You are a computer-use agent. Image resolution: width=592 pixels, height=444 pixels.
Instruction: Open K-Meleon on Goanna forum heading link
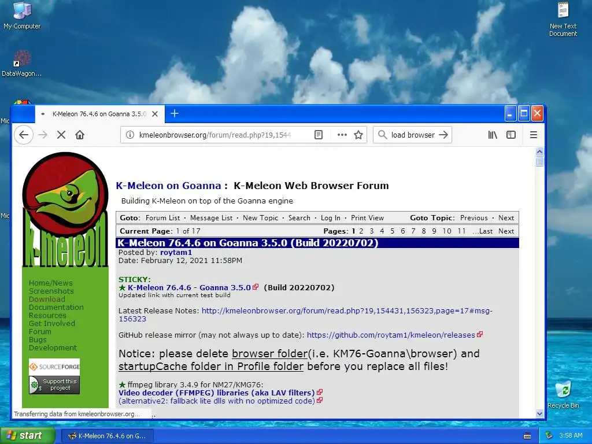[x=168, y=186]
